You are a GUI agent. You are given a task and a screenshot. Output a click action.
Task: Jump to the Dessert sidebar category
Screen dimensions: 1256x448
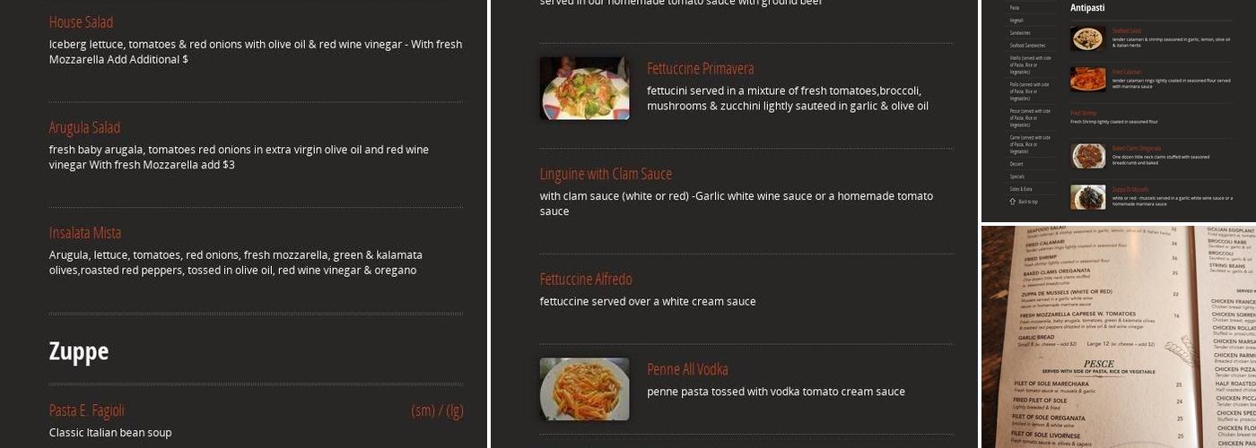[x=1016, y=164]
